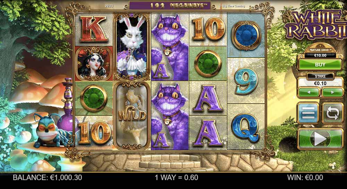347x189 pixels.
Task: Click the green BUY feature drop button
Action: click(x=320, y=65)
